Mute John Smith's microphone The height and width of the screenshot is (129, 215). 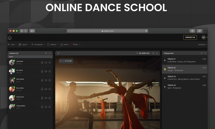click(x=42, y=62)
